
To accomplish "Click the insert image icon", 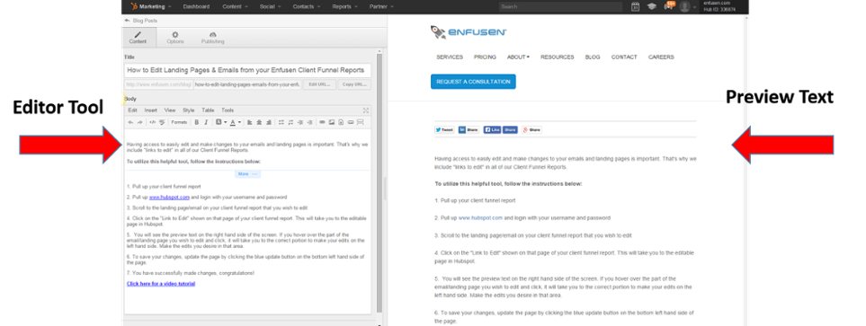I will tap(332, 122).
